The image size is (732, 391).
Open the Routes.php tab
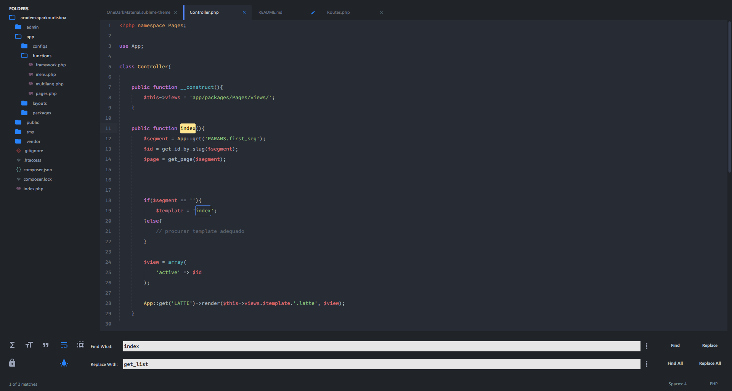pyautogui.click(x=338, y=13)
